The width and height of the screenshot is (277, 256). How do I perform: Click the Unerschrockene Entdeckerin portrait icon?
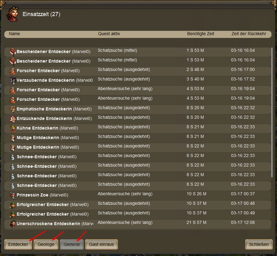(x=12, y=224)
